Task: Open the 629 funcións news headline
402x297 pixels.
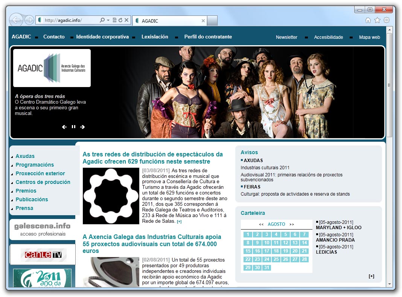Action: (152, 158)
